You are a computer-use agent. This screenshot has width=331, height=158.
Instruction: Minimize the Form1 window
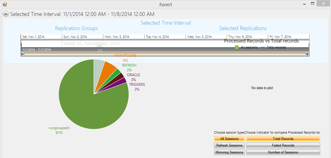[x=304, y=4]
